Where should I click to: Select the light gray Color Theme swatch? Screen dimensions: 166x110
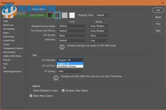coord(64,15)
